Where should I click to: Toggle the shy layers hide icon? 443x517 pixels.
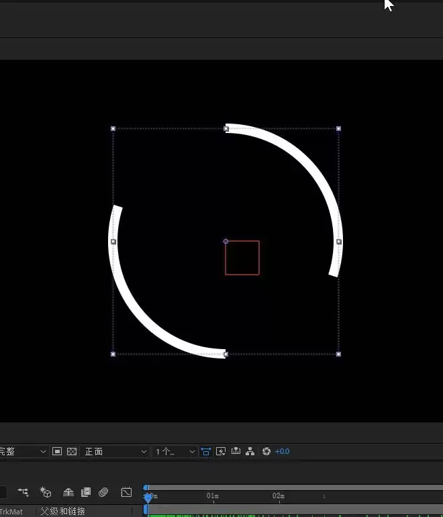pos(68,492)
